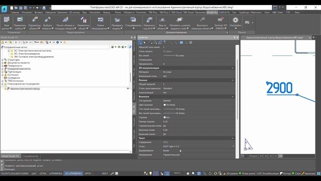Click the Print icon in quick access toolbar
Screen dimensions: 321x181
click(x=44, y=8)
